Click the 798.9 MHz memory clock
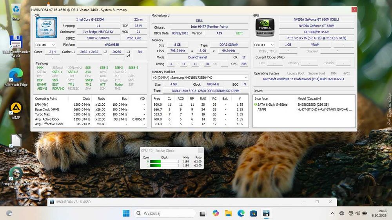Screen dimensions: 392x220 [x=178, y=50]
